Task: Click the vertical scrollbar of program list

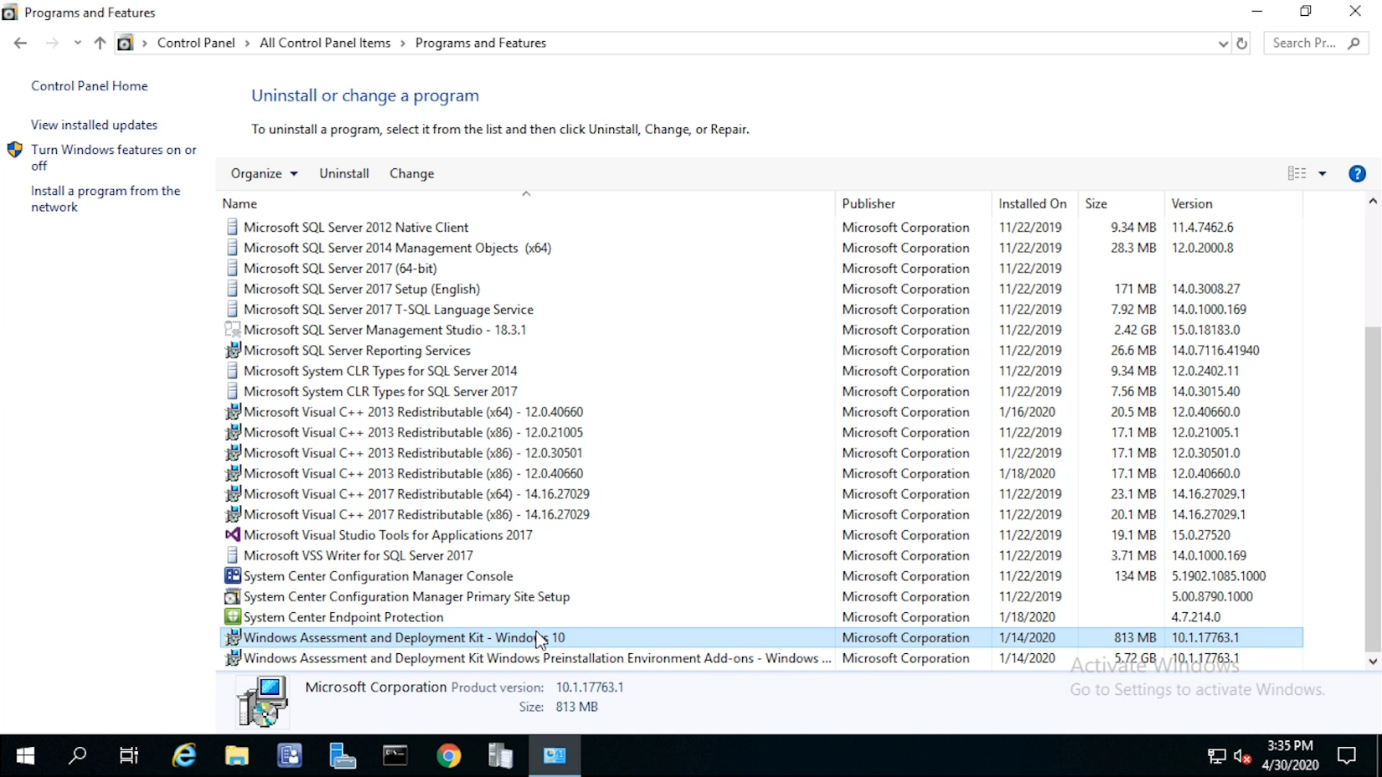Action: click(1372, 490)
